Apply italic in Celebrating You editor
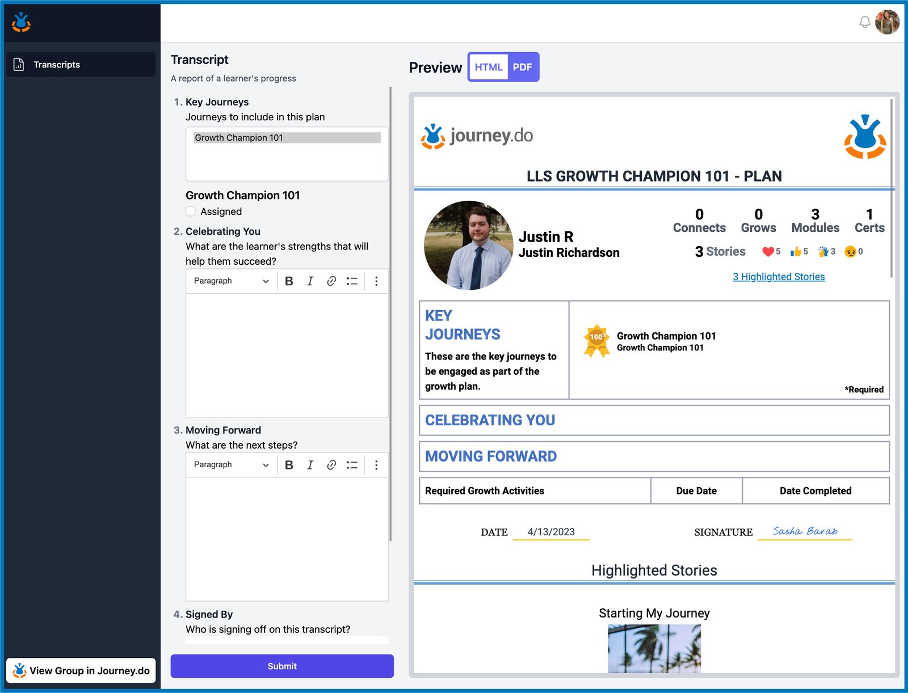The width and height of the screenshot is (908, 693). [x=310, y=281]
